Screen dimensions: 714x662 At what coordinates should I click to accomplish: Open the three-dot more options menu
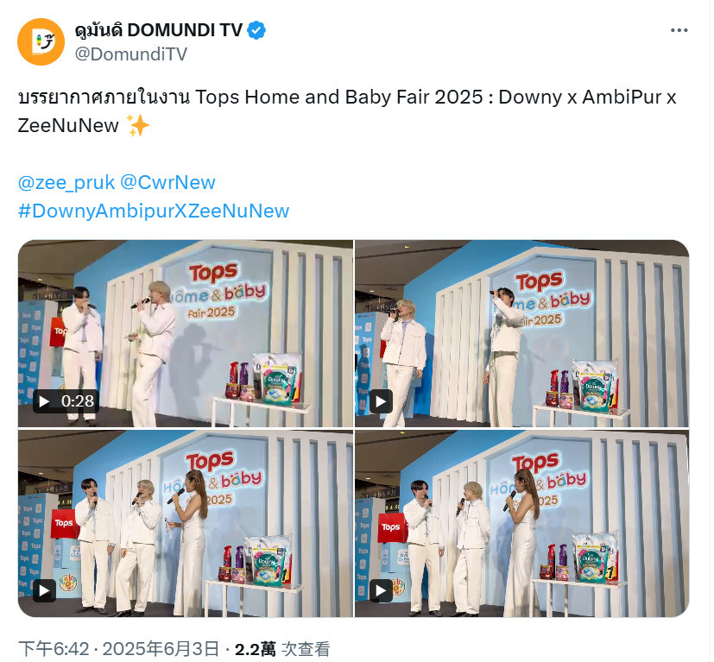coord(679,30)
